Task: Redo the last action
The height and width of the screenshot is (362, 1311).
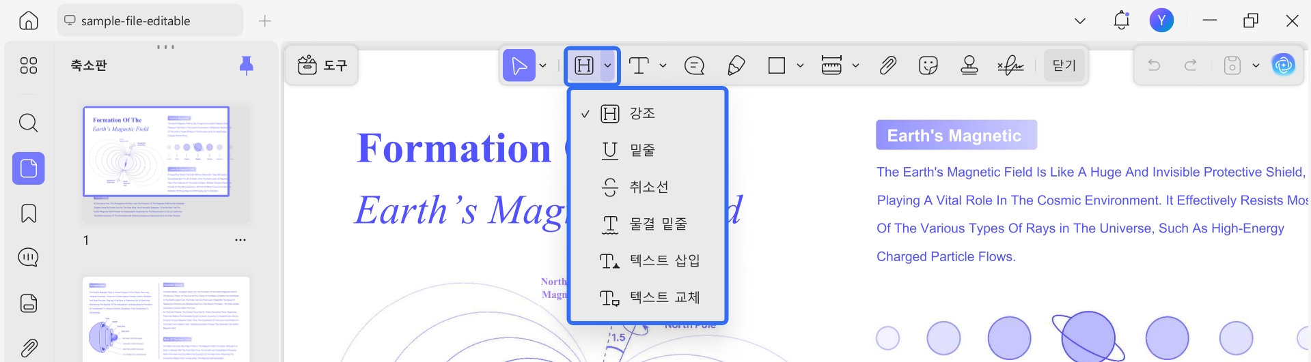Action: pos(1191,65)
